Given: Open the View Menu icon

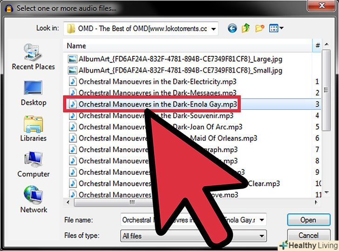Looking at the screenshot, I should pyautogui.click(x=276, y=28).
